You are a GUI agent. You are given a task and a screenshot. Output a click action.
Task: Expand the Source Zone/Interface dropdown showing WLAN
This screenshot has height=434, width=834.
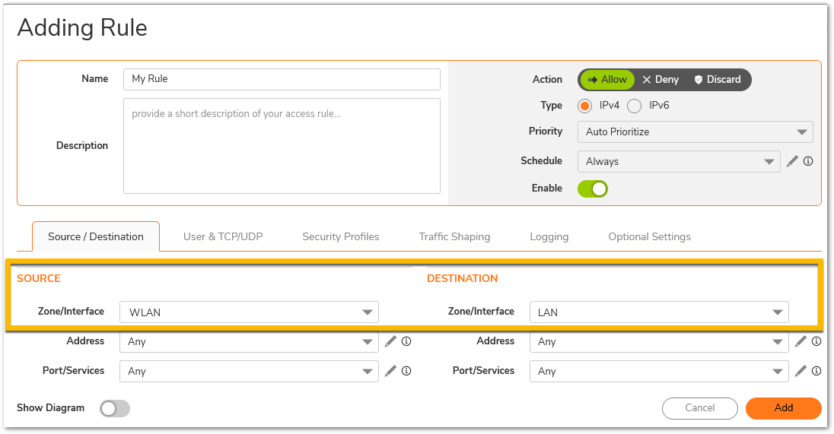click(x=249, y=312)
